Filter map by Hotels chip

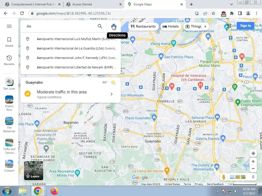point(171,26)
